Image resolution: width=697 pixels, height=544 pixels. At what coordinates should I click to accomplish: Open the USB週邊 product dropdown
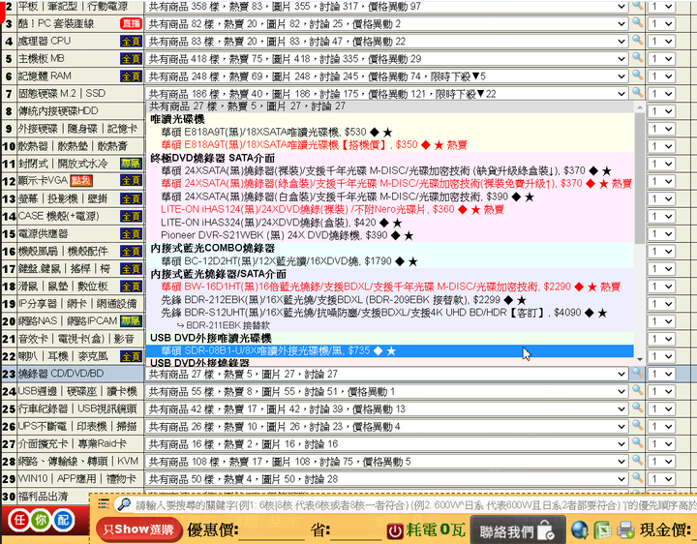[x=386, y=392]
